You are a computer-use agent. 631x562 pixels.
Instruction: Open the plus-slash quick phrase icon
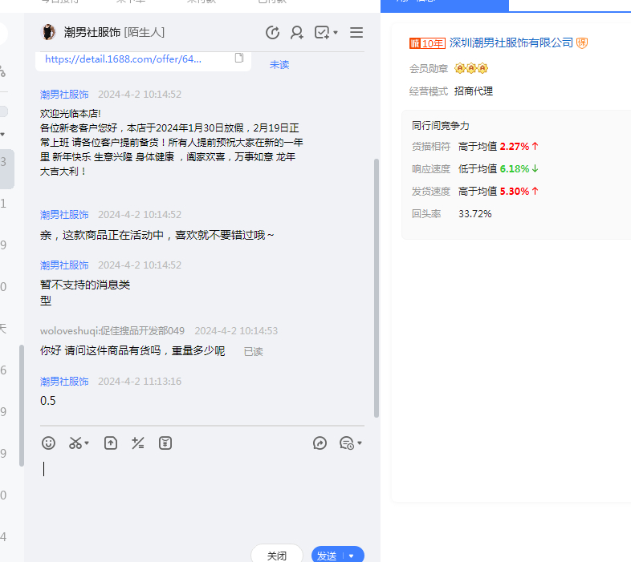point(138,443)
